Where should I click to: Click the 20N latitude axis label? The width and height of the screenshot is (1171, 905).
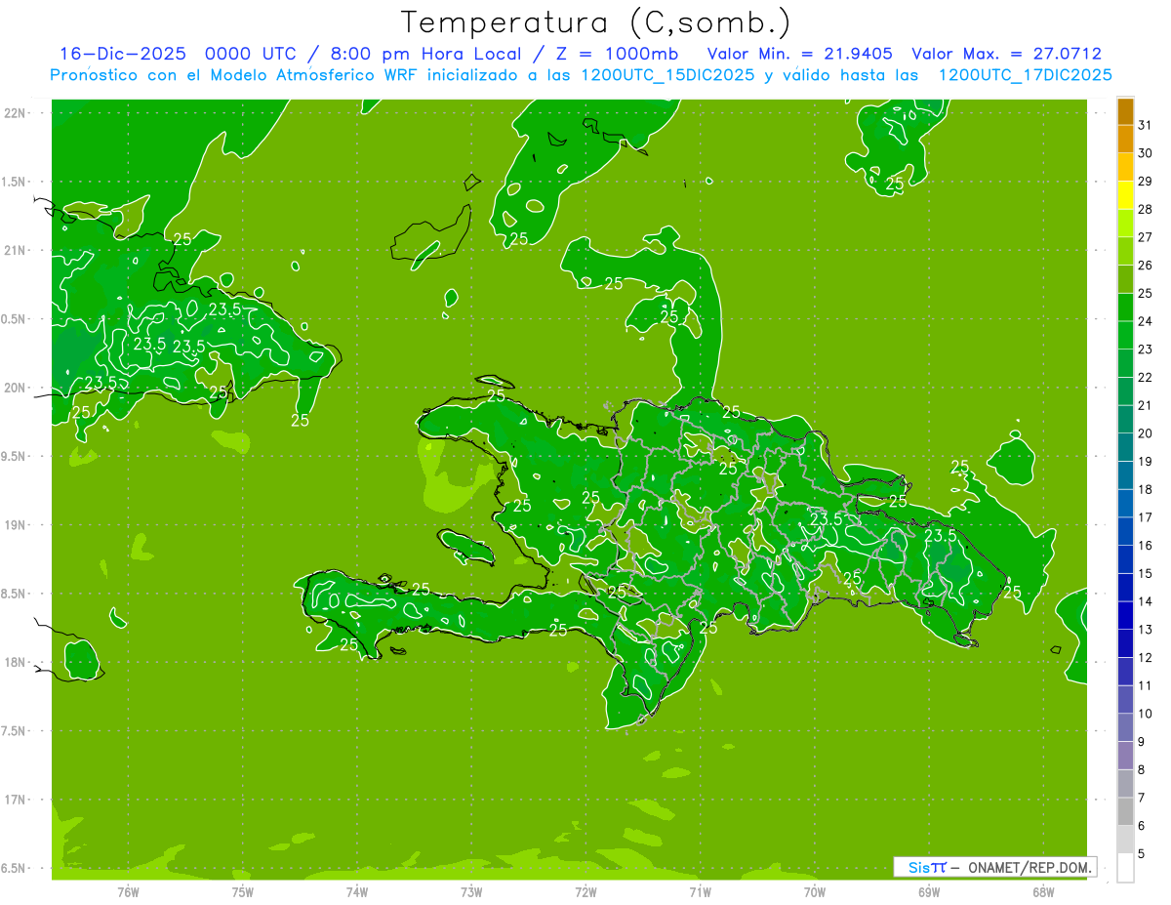click(14, 388)
